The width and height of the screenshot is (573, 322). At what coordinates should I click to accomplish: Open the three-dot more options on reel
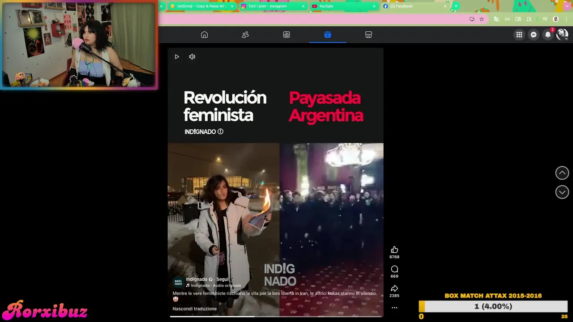[394, 308]
